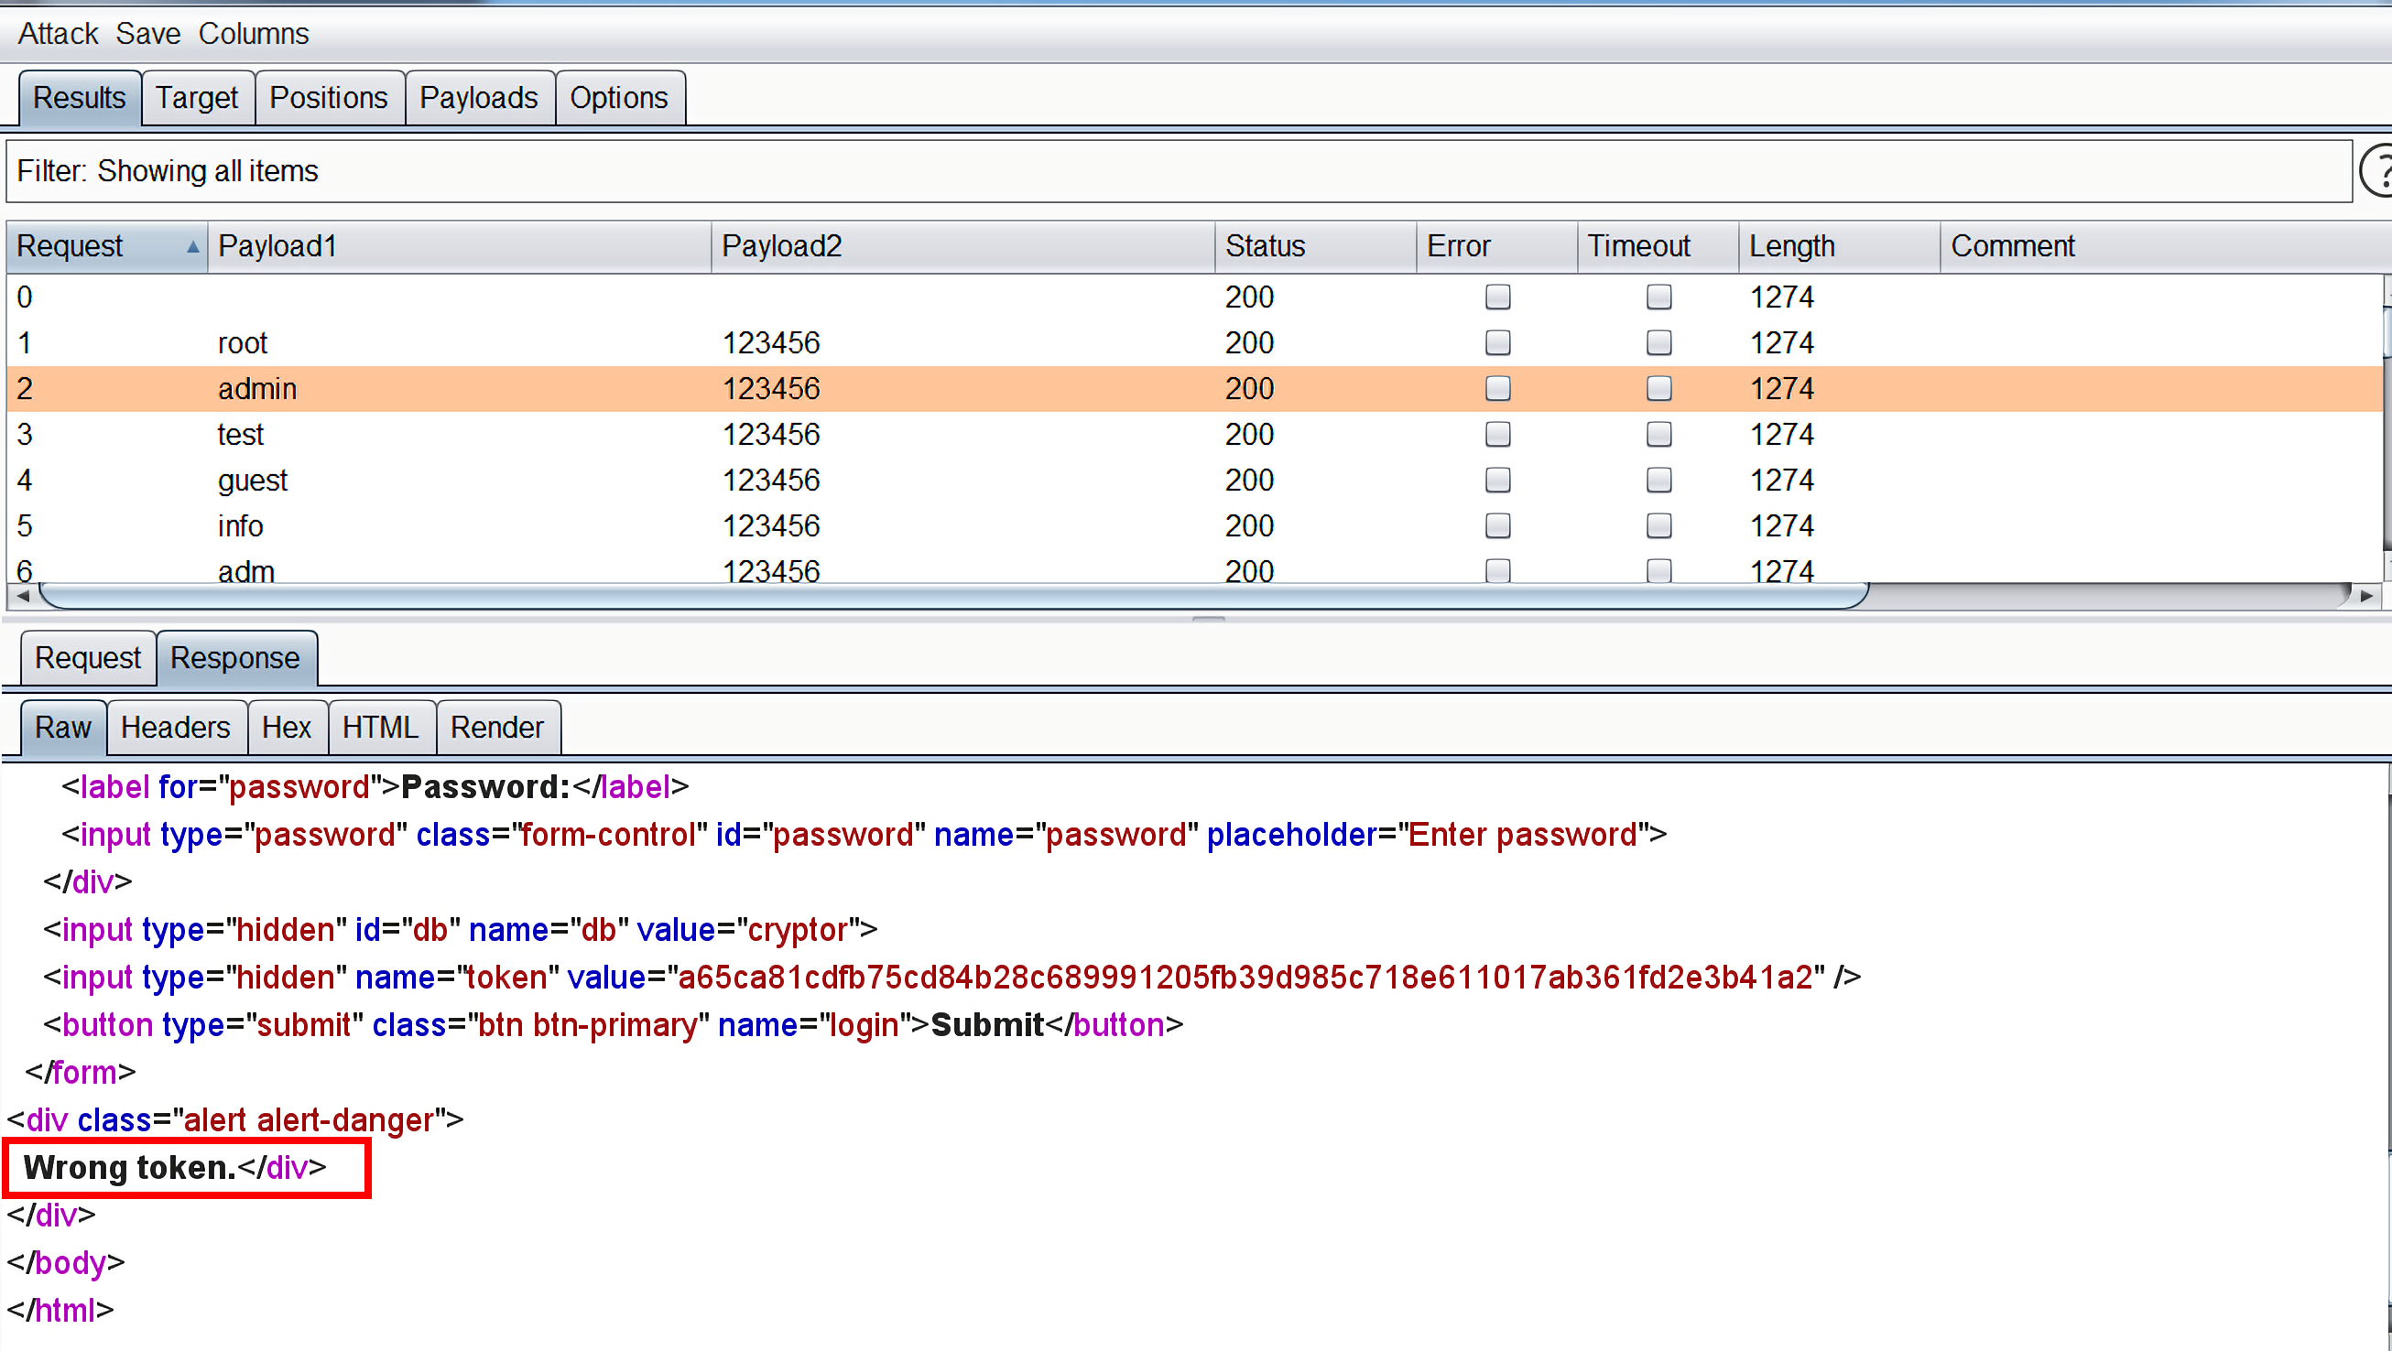Screen dimensions: 2392x1351
Task: Switch to the Positions tab
Action: tap(329, 97)
